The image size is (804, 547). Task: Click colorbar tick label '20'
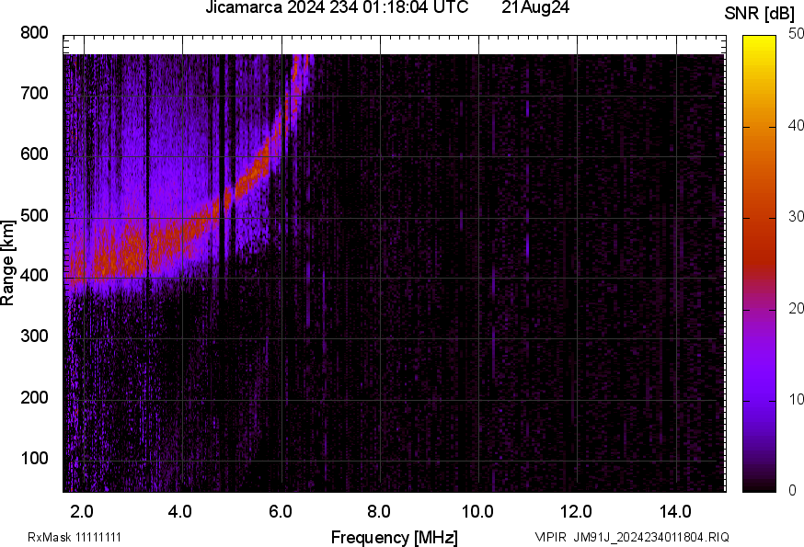tap(796, 309)
